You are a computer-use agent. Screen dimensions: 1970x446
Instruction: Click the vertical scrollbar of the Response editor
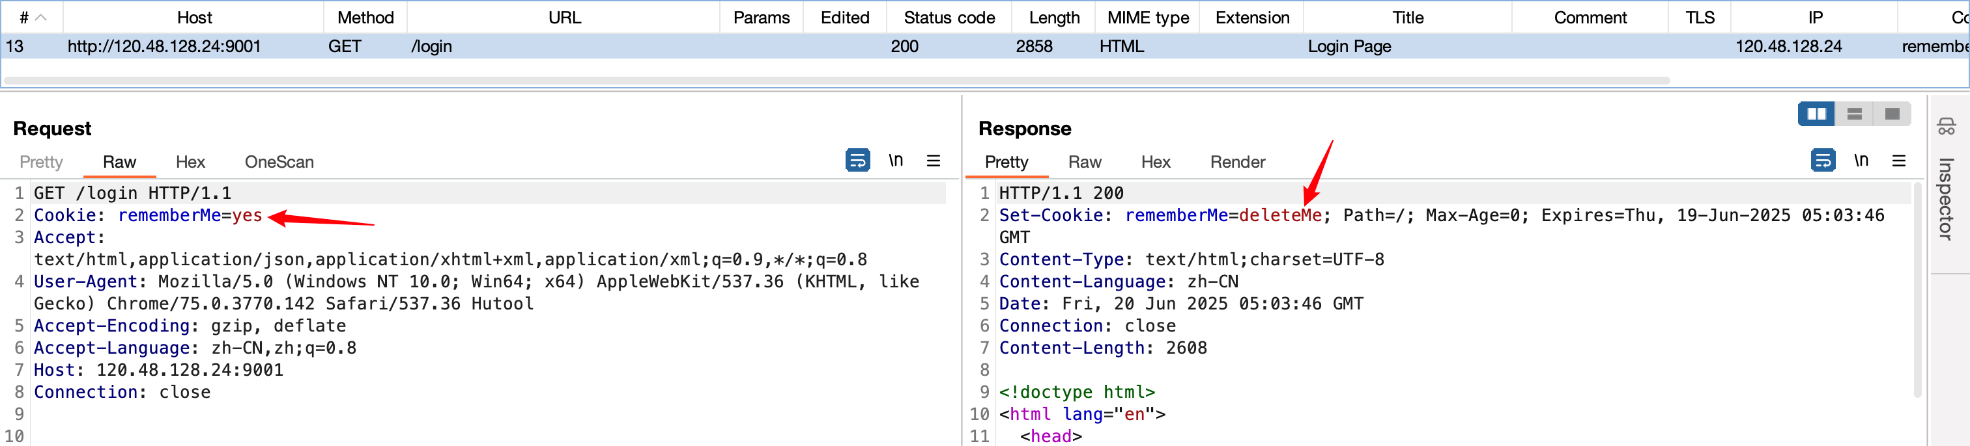click(1917, 290)
